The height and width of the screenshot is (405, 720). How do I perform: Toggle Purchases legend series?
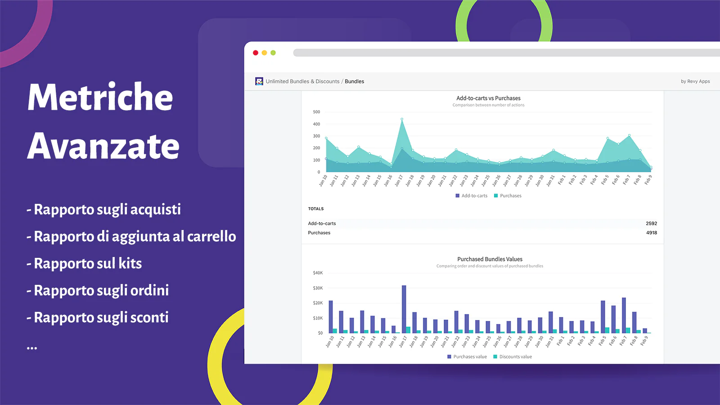tap(508, 196)
